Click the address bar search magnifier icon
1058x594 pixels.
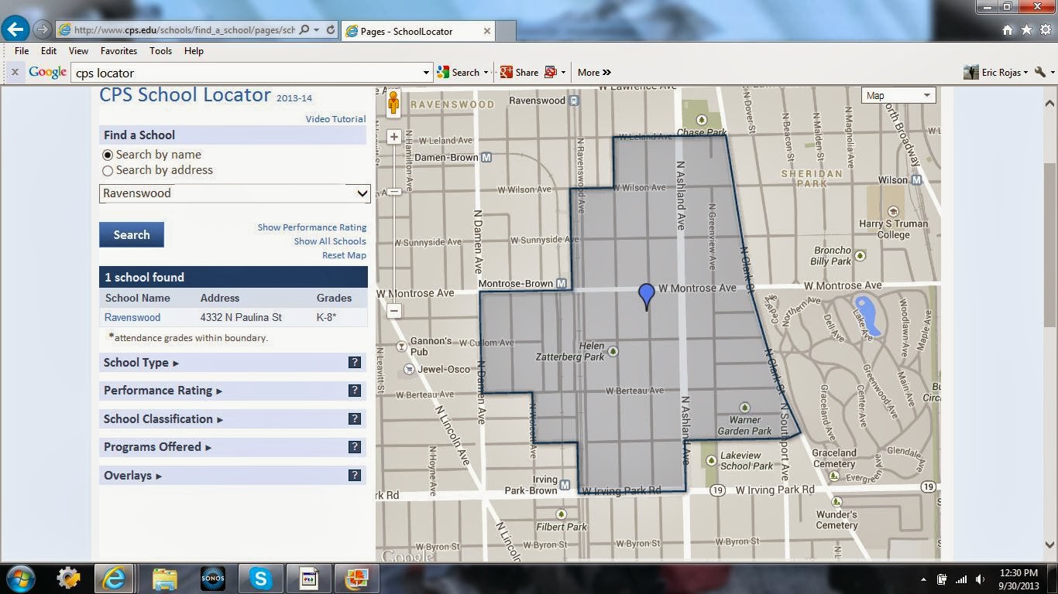point(304,30)
